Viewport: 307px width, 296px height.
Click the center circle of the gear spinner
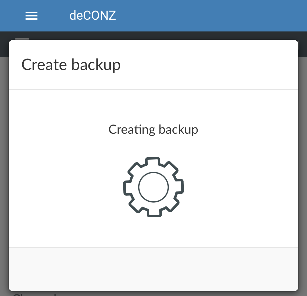point(153,187)
